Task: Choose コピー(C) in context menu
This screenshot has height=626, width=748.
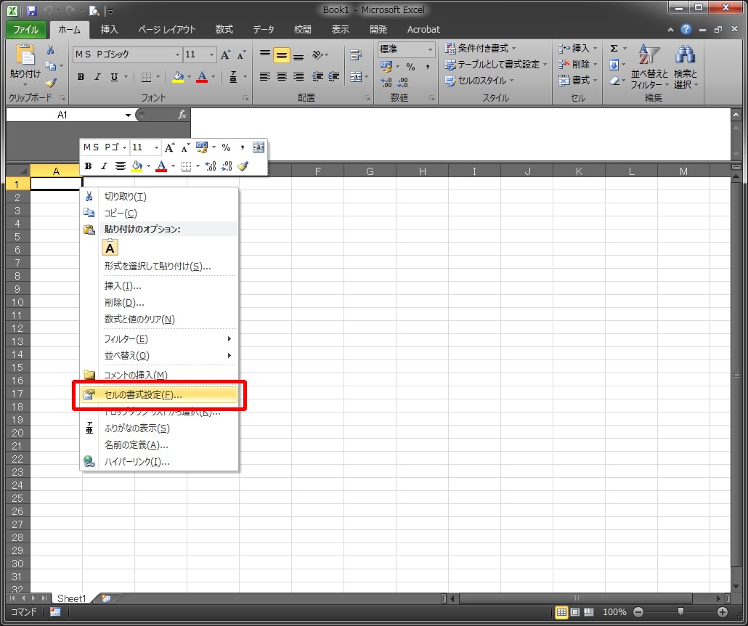Action: [159, 214]
